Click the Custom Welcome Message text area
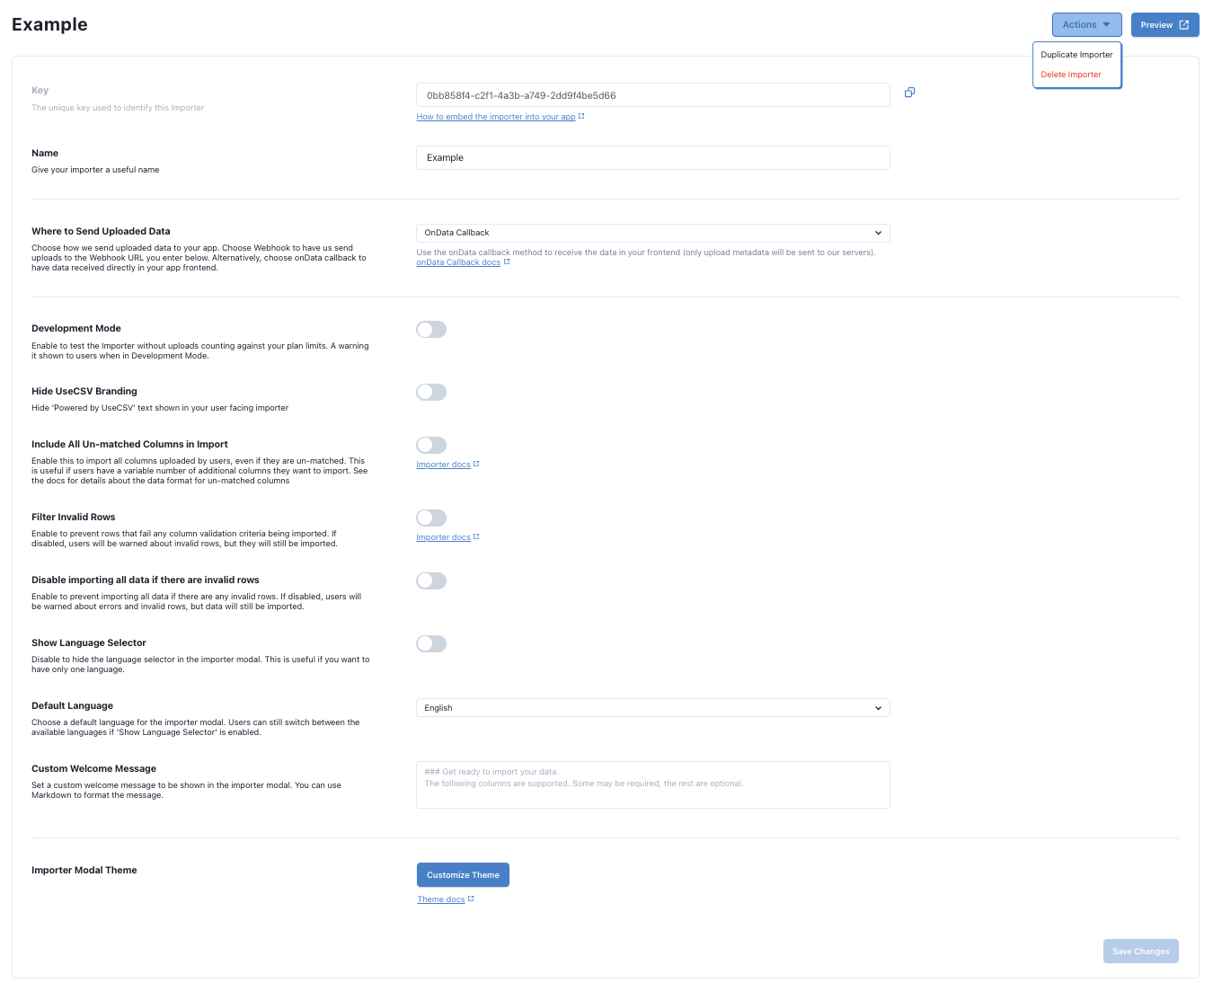This screenshot has width=1213, height=992. [652, 784]
